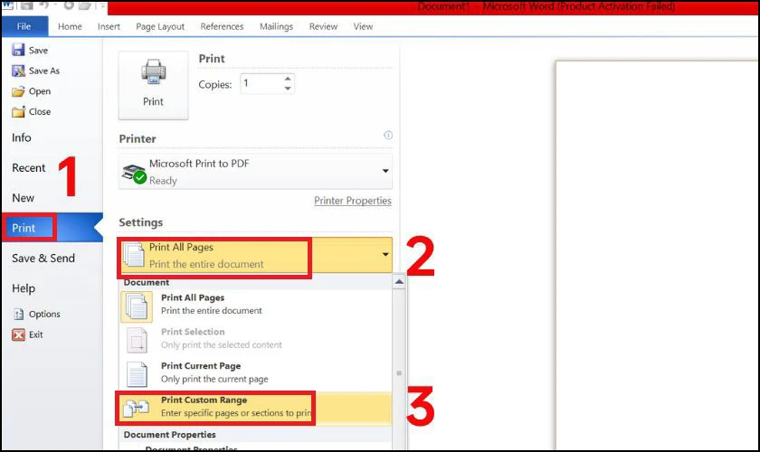The height and width of the screenshot is (452, 760).
Task: Click the Print Custom Range icon
Action: coord(137,408)
